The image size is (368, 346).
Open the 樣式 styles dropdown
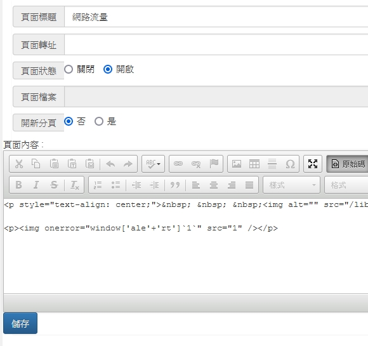point(291,185)
